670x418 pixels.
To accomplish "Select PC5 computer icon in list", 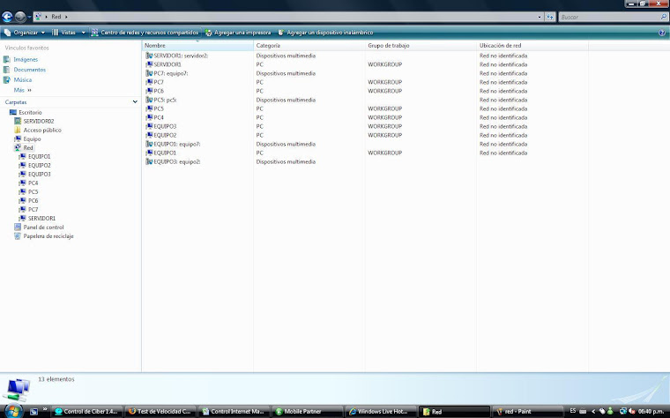I will pos(149,108).
